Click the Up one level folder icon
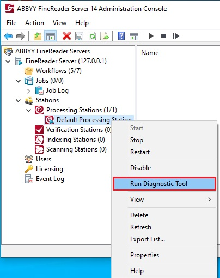 38,36
